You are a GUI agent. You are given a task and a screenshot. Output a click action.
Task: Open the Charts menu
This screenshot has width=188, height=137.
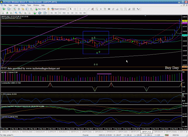(x=23, y=5)
